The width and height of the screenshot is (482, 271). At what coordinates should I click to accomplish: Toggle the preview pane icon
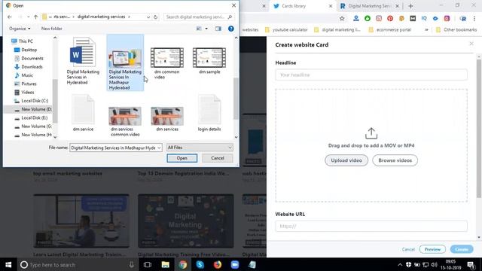[218, 29]
